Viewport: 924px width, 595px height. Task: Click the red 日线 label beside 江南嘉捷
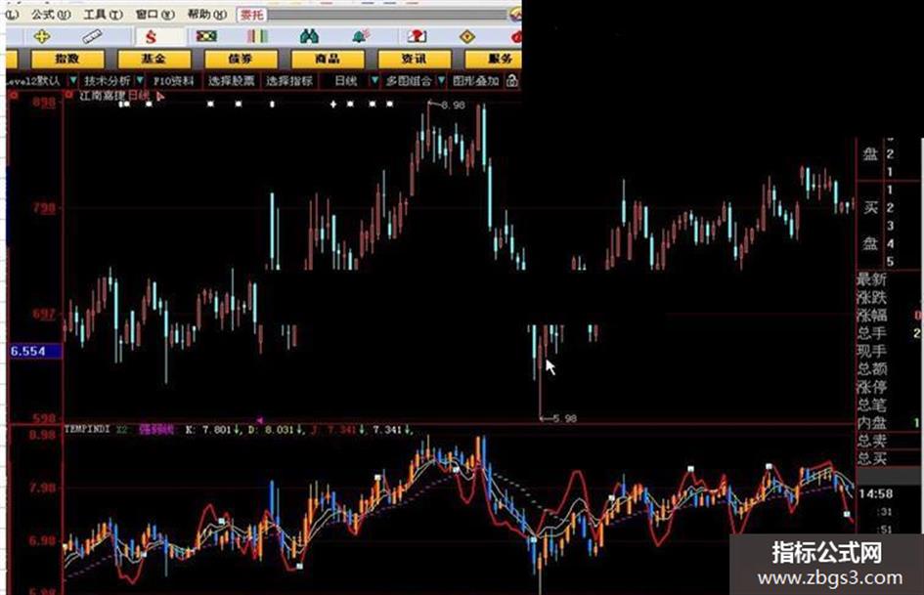click(x=140, y=96)
